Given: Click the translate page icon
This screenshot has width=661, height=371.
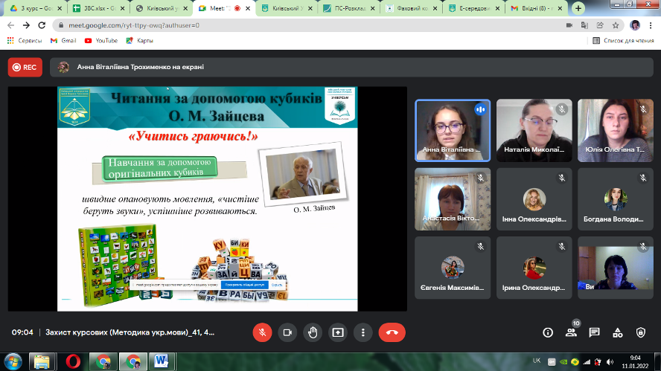Looking at the screenshot, I should [584, 25].
